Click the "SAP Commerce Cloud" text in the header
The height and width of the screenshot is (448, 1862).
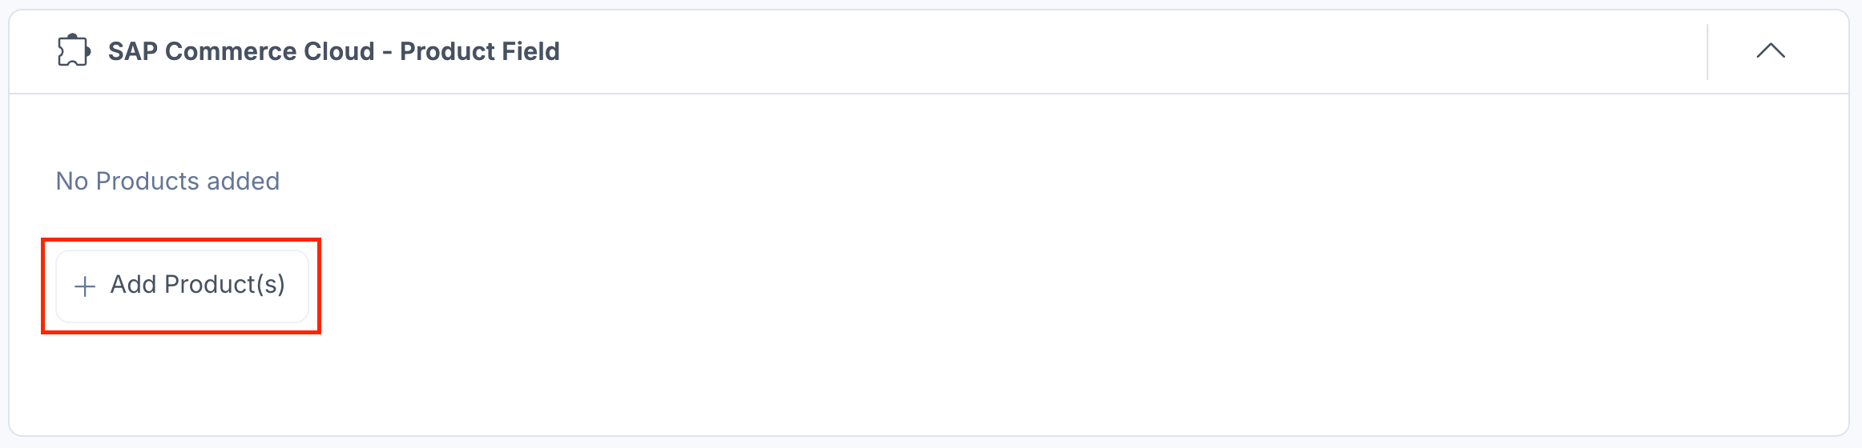(x=241, y=51)
